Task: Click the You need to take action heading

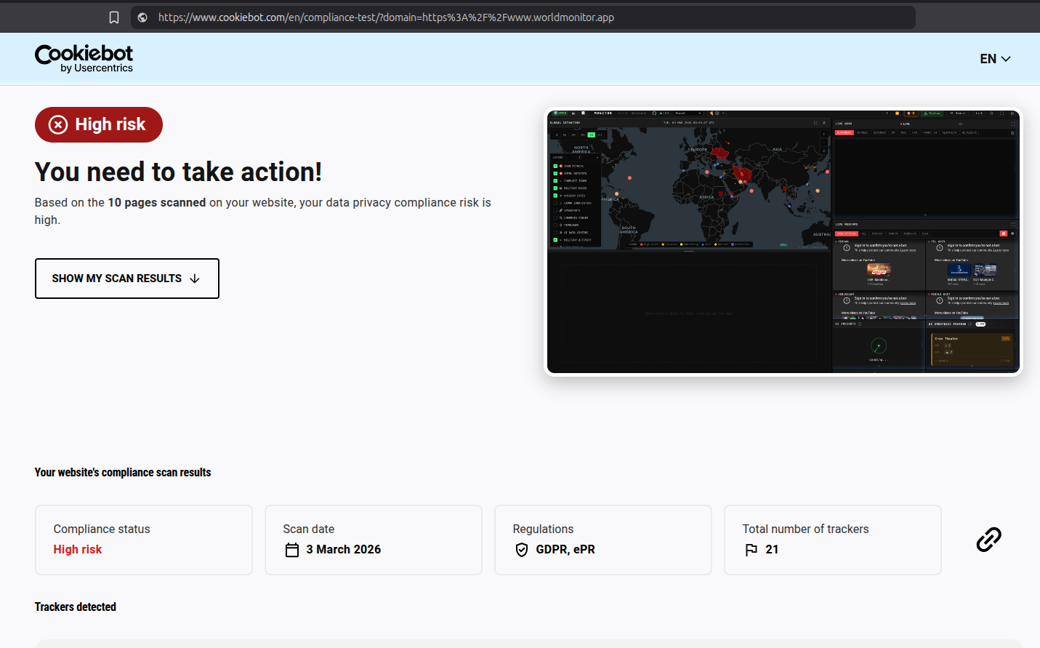Action: [178, 172]
